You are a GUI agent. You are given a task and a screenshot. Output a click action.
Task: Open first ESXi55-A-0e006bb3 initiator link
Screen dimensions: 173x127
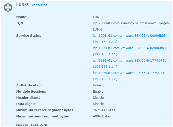coord(129,36)
